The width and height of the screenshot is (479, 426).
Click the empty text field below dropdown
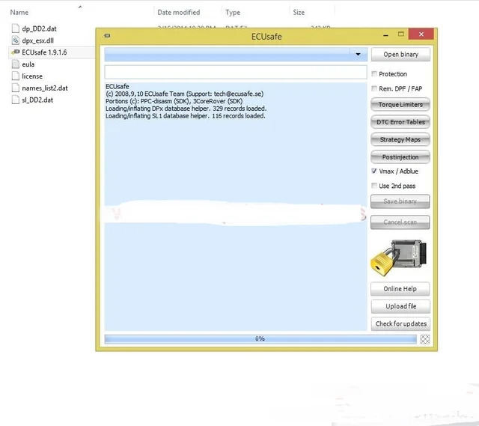pyautogui.click(x=236, y=72)
